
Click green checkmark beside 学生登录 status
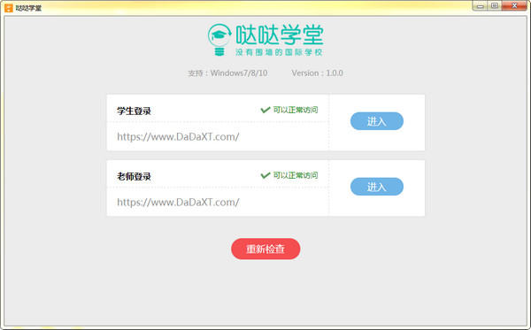pos(265,110)
